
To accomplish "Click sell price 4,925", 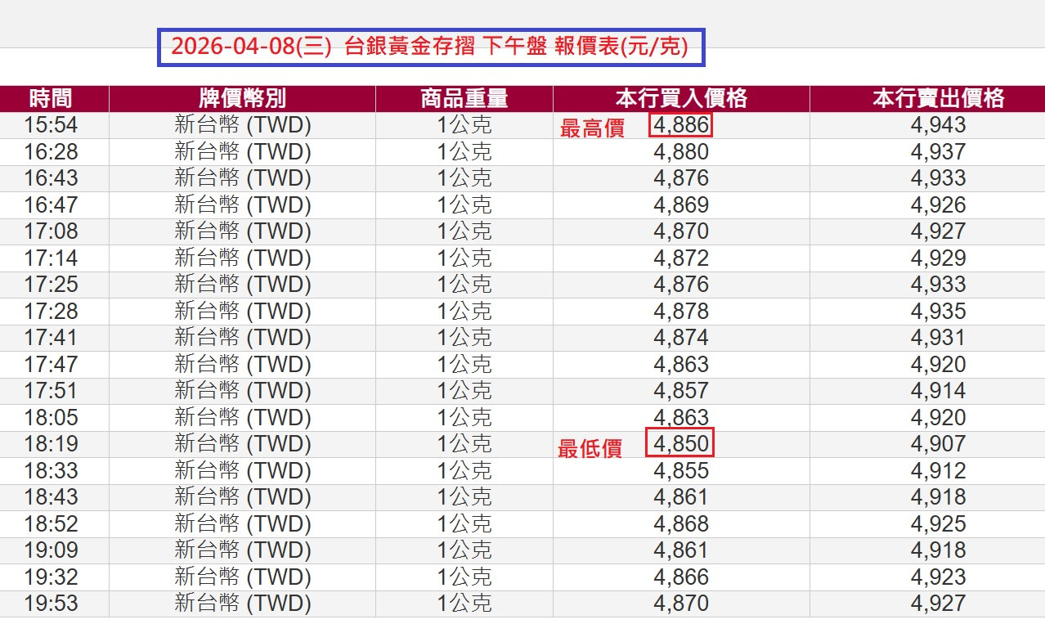I will point(939,524).
